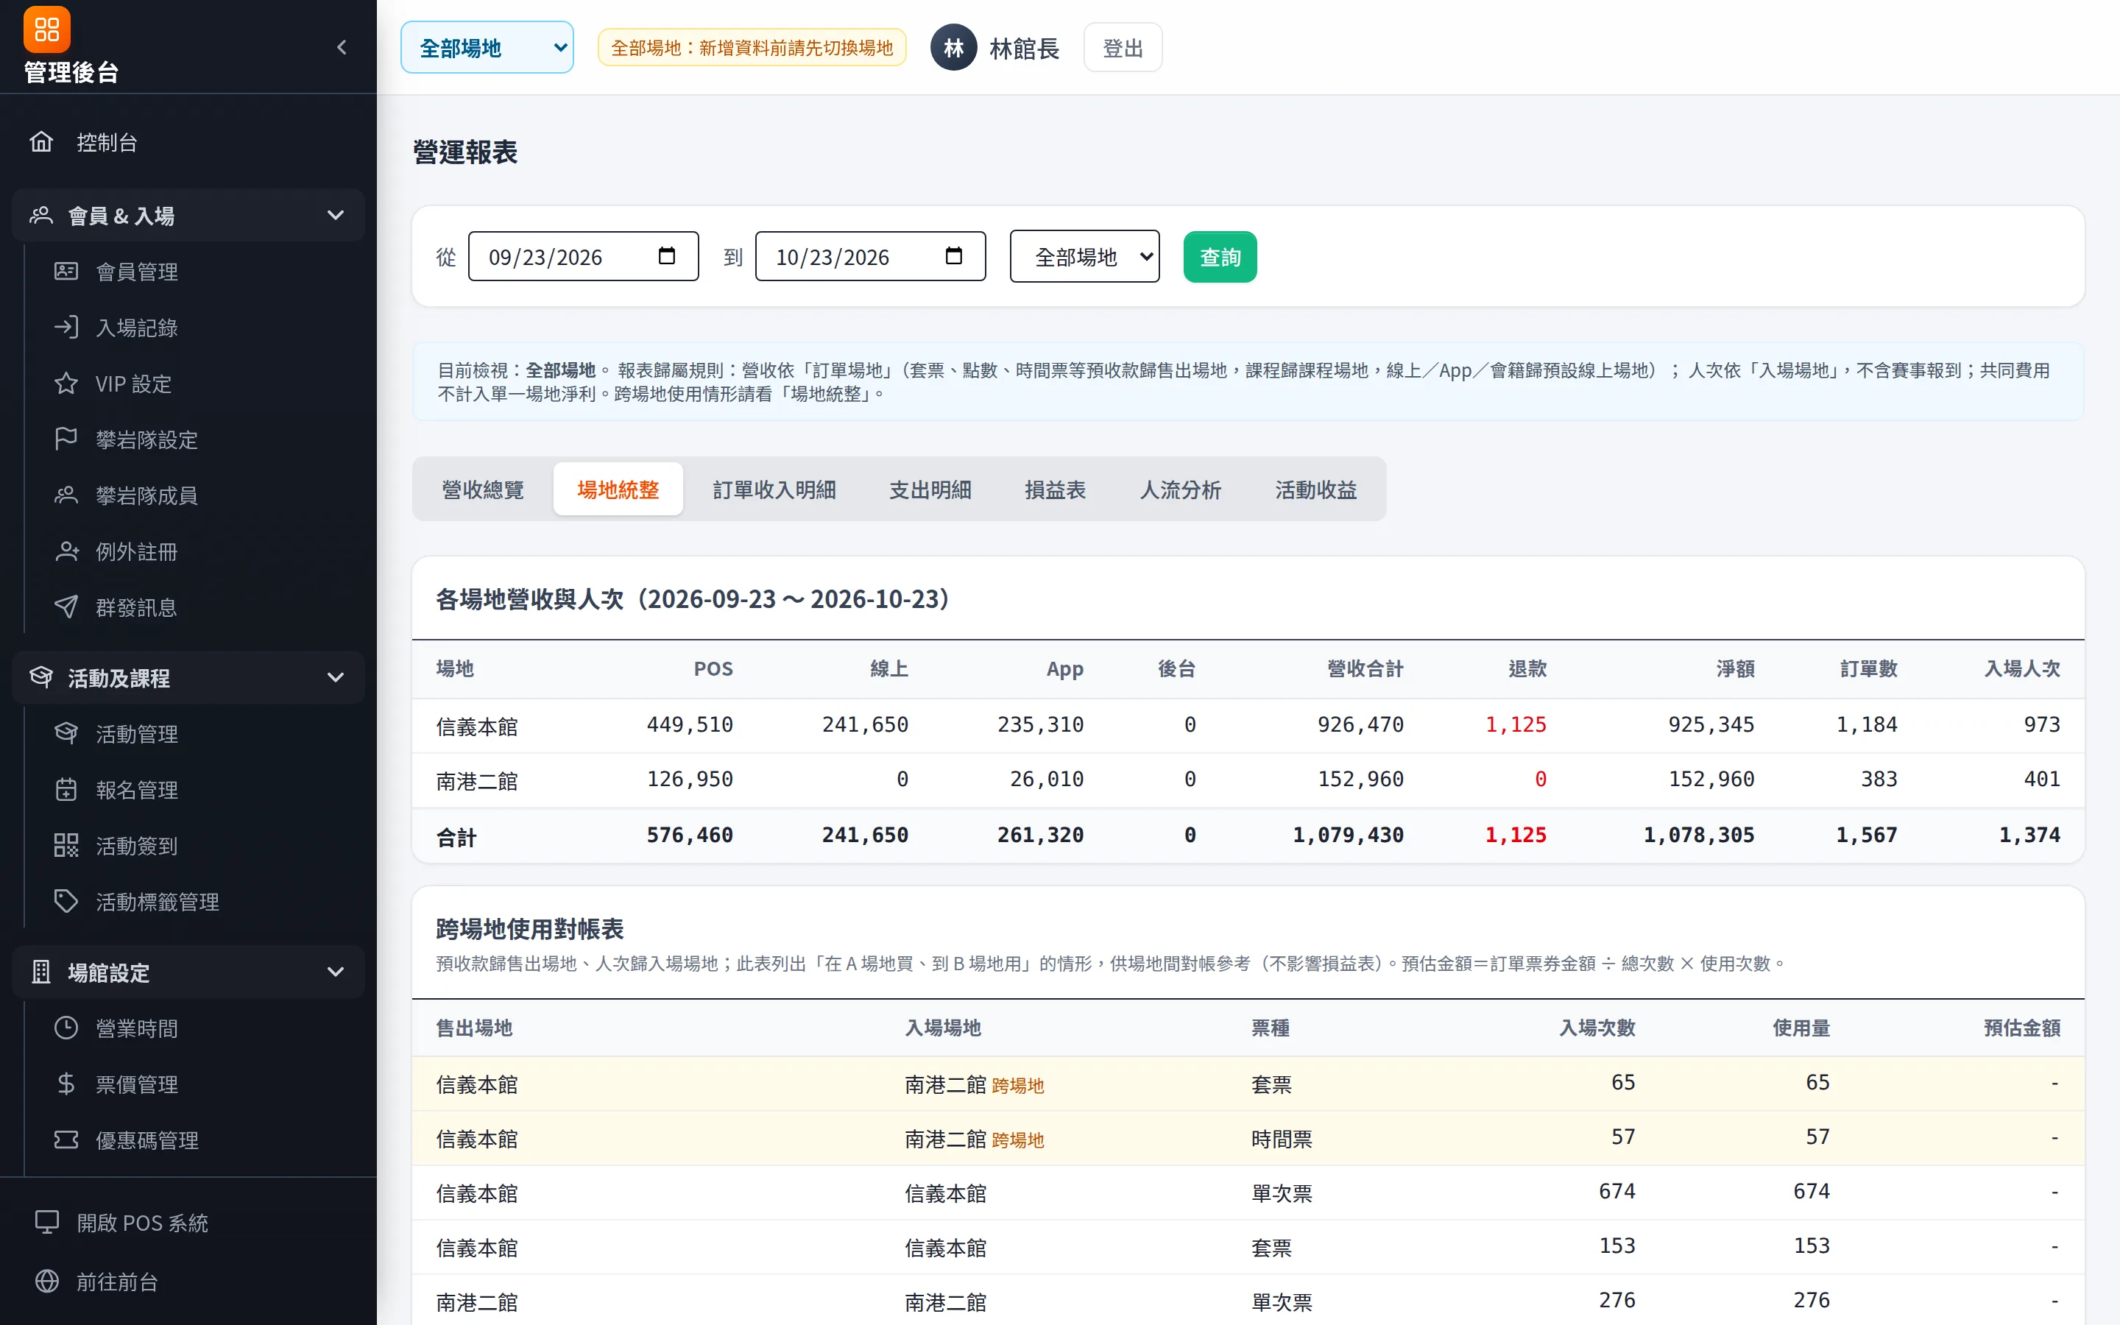2120x1325 pixels.
Task: Collapse the 活動及課程 section
Action: point(188,677)
